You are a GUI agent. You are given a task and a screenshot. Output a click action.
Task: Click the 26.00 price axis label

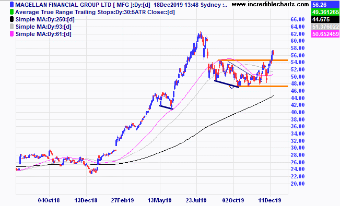tap(298, 162)
